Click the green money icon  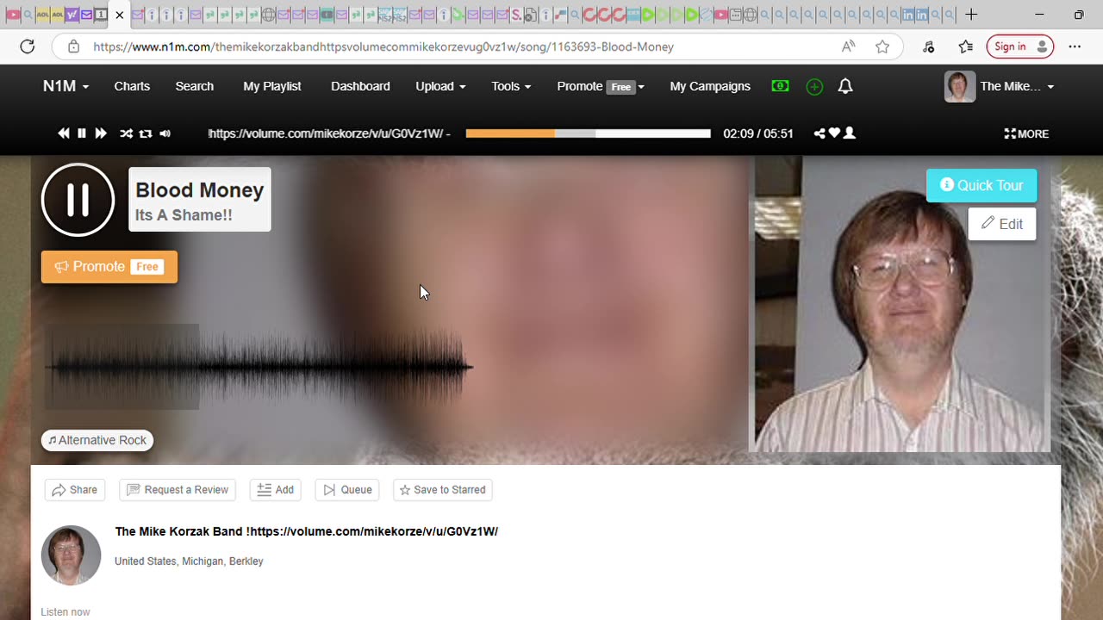[780, 86]
